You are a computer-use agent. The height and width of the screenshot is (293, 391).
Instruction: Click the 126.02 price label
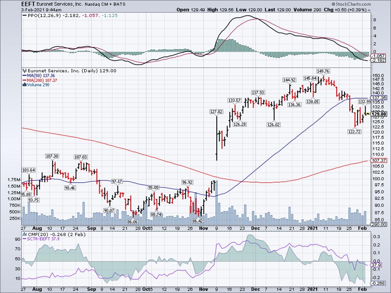click(273, 125)
